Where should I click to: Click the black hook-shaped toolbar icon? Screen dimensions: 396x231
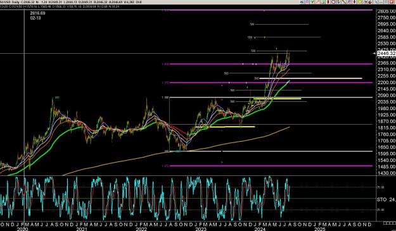pyautogui.click(x=370, y=2)
